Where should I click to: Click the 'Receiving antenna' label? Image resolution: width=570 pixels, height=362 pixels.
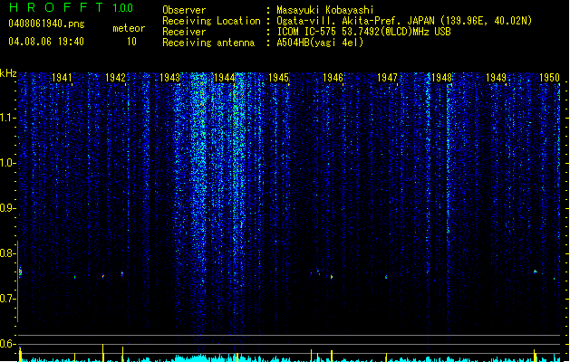(208, 43)
